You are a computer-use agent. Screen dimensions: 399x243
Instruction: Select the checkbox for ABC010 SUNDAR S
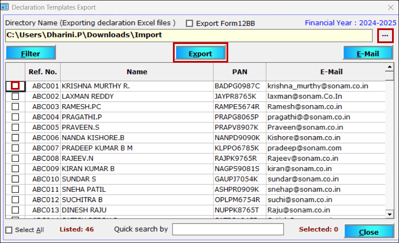tap(15, 179)
